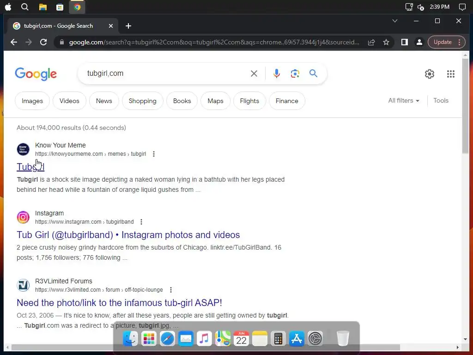Expand the All filters dropdown
Viewport: 473px width, 355px height.
point(404,100)
